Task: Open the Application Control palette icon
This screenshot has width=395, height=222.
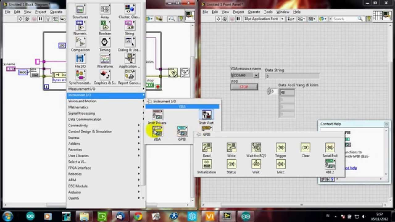Action: pos(130,58)
